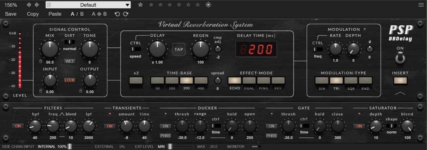This screenshot has width=427, height=150.
Task: Toggle the delay CTRL speed switch
Action: (135, 49)
